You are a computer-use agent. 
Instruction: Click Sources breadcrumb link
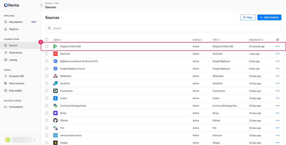49,3
